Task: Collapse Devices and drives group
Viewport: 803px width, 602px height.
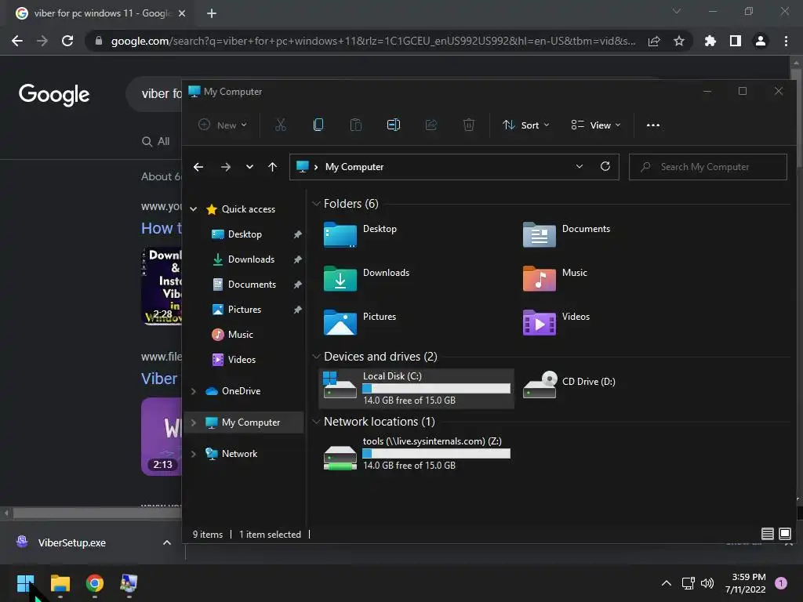Action: click(316, 357)
